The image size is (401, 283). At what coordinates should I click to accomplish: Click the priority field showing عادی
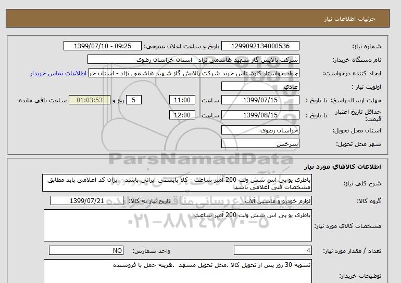click(260, 86)
